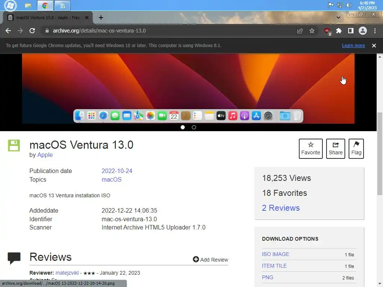The width and height of the screenshot is (383, 287).
Task: Click the Favorite button
Action: [x=311, y=149]
